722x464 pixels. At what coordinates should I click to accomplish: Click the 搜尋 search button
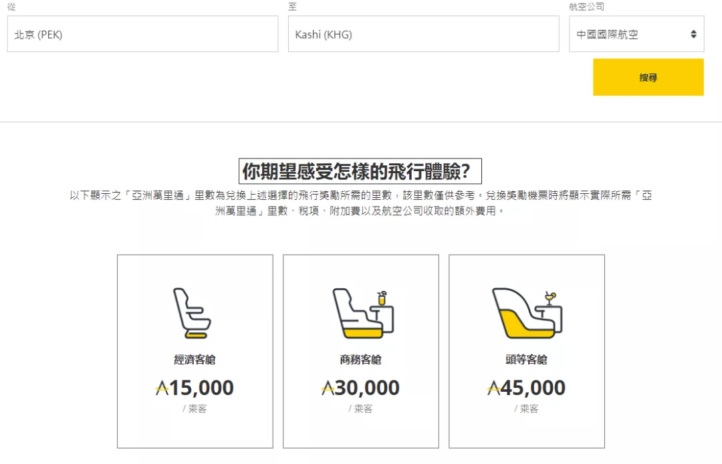(648, 77)
